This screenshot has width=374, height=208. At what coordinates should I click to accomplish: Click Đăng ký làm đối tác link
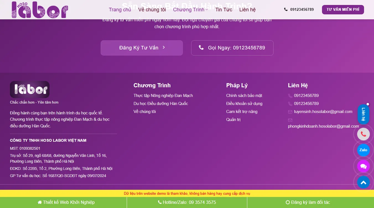point(308,202)
